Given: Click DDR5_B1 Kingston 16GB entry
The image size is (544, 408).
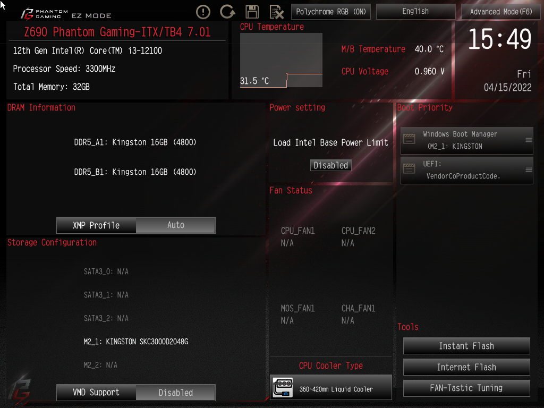Looking at the screenshot, I should pyautogui.click(x=135, y=172).
